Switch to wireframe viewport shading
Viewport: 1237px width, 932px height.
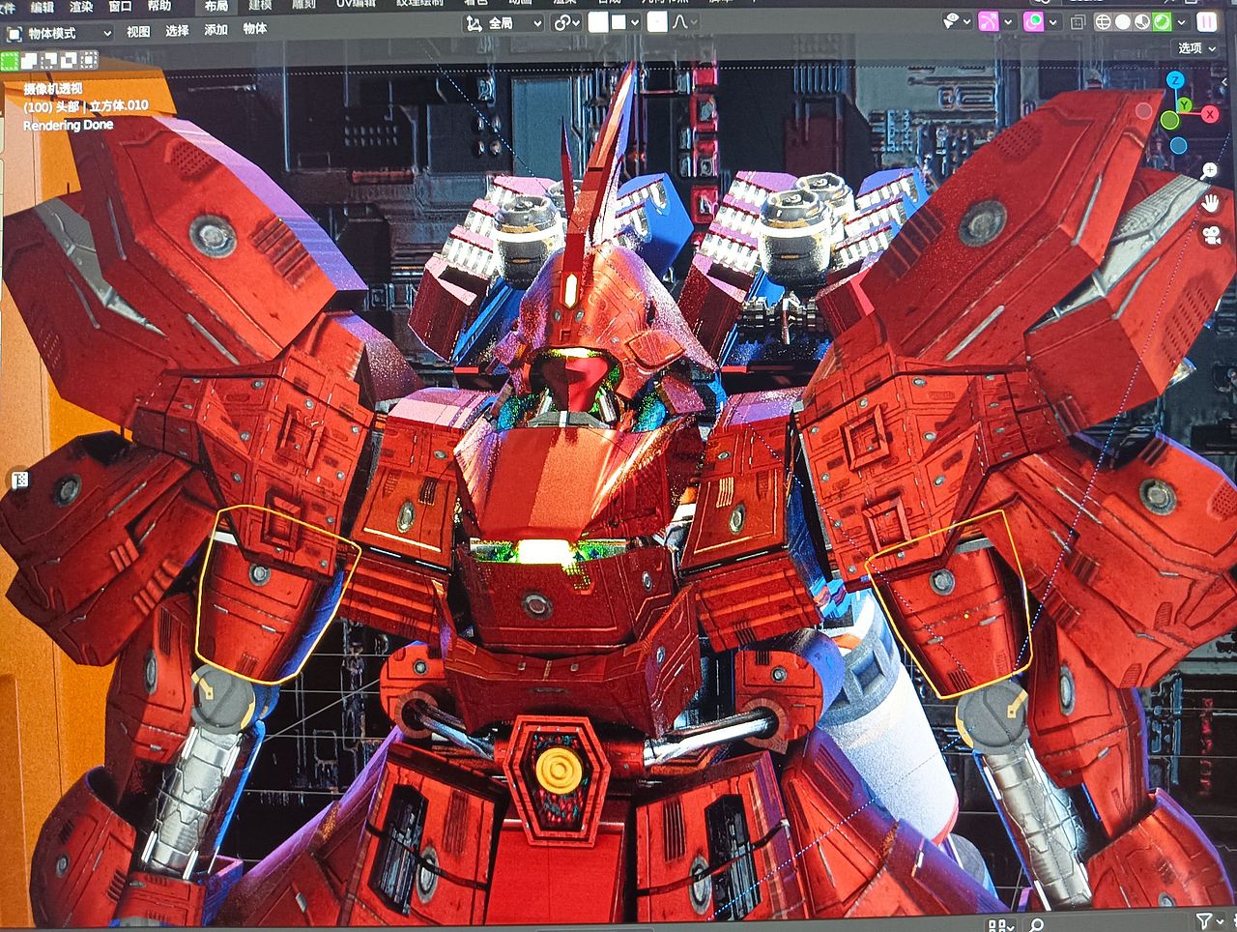click(x=1103, y=21)
